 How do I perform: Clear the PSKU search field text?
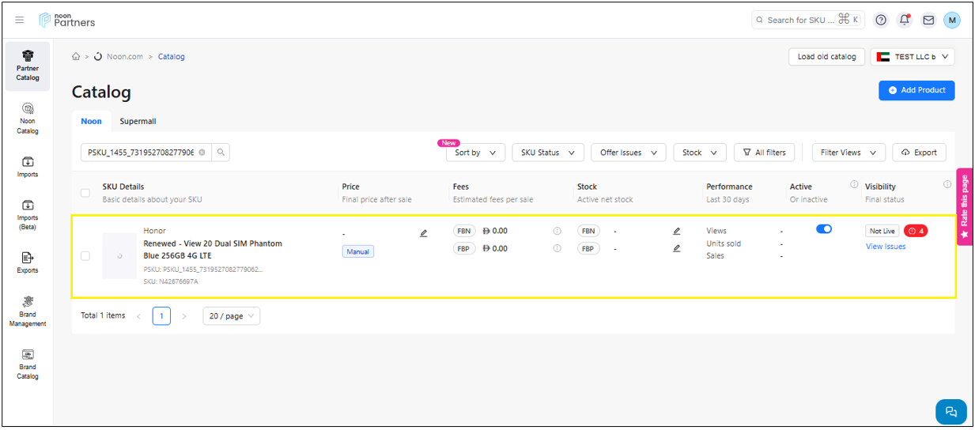(202, 153)
